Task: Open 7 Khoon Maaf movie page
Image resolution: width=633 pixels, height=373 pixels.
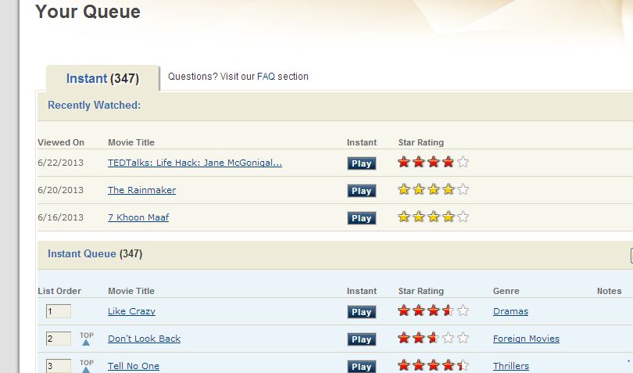Action: click(x=138, y=217)
